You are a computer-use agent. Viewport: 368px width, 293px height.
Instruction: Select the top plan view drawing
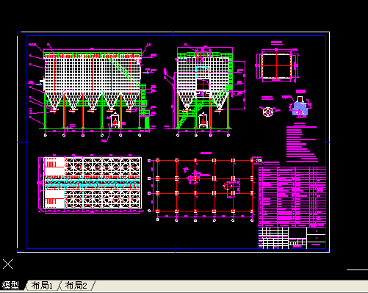pos(90,184)
